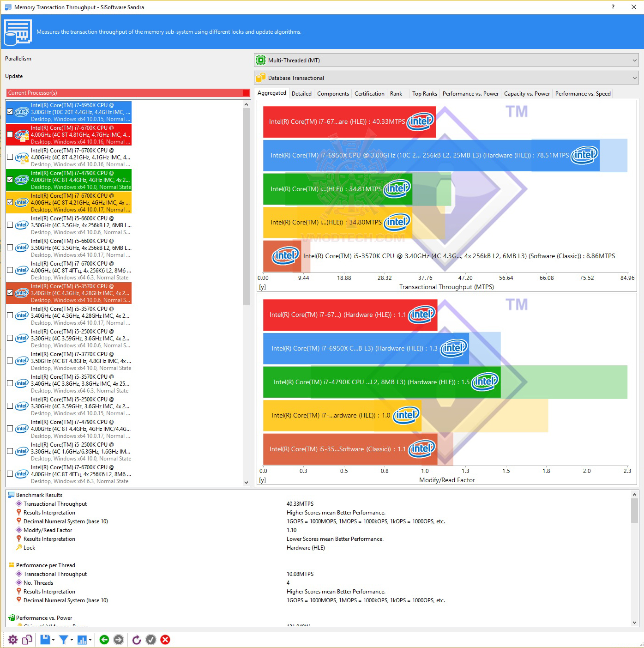The height and width of the screenshot is (648, 644).
Task: Check the i5-2500K 1.6GHz/6.3GHz checkbox
Action: [10, 451]
